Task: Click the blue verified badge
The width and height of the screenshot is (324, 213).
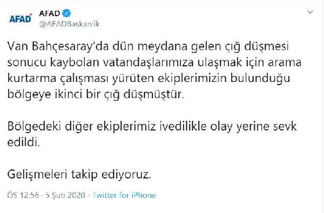Action: click(66, 13)
